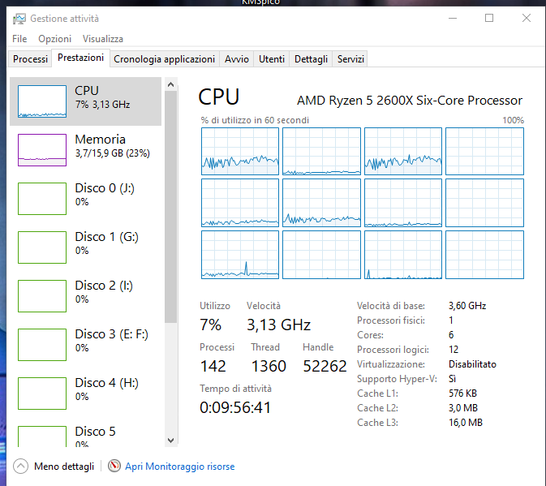Close the Gestione attività window
This screenshot has width=546, height=486.
click(x=527, y=18)
